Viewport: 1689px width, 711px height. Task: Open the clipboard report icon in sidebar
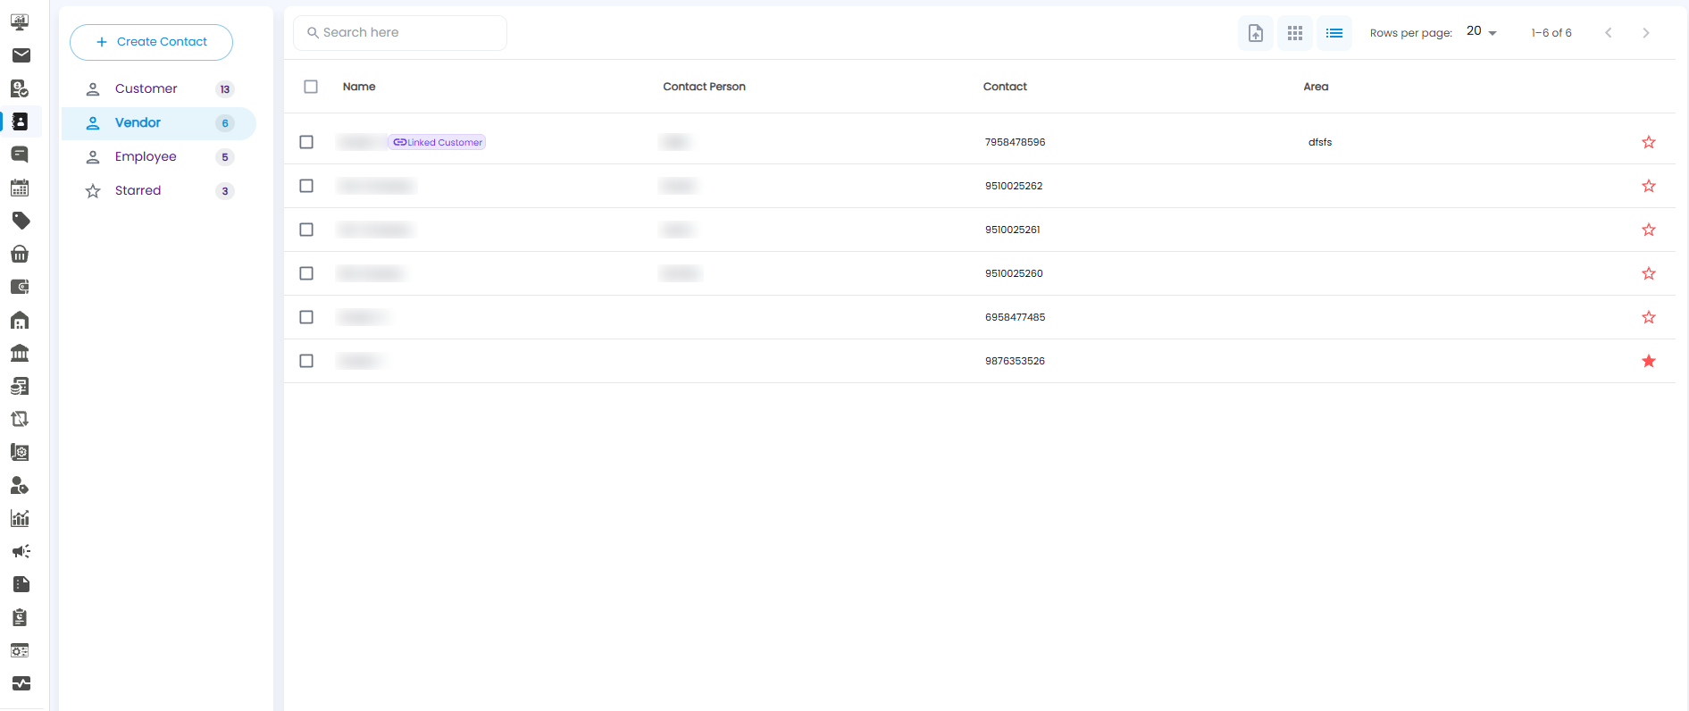point(20,617)
